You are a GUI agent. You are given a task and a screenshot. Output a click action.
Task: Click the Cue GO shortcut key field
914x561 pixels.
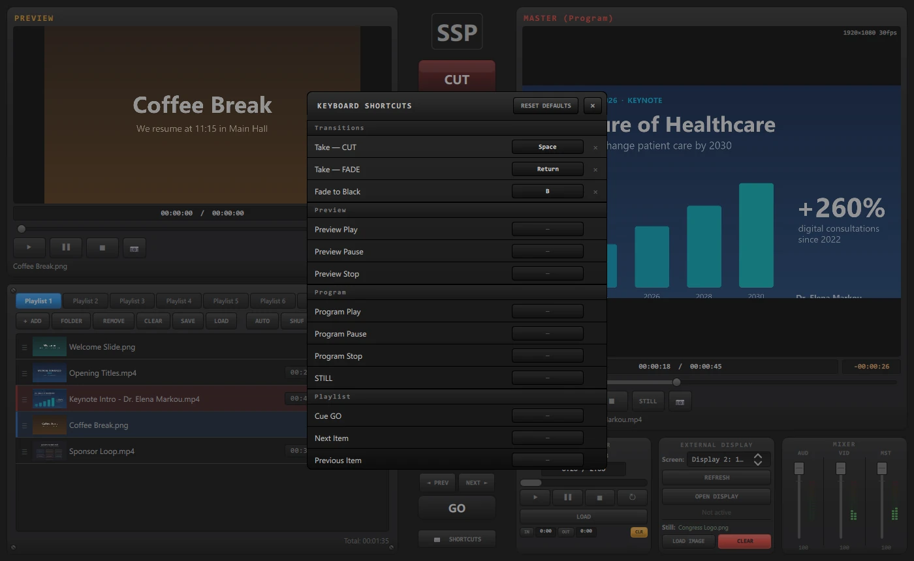pos(548,416)
